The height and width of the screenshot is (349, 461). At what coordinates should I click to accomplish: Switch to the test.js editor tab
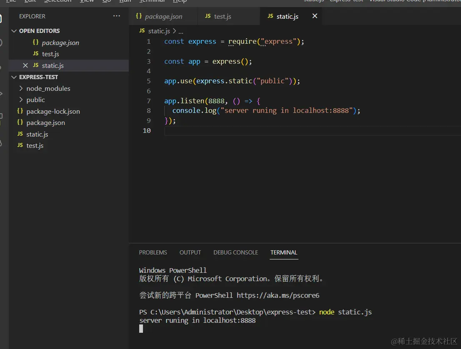(222, 16)
